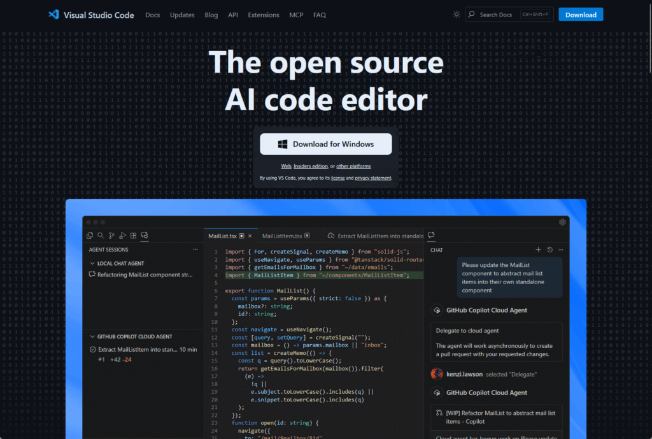Open the Search icon in editor activity bar
Image resolution: width=652 pixels, height=439 pixels.
pyautogui.click(x=101, y=236)
